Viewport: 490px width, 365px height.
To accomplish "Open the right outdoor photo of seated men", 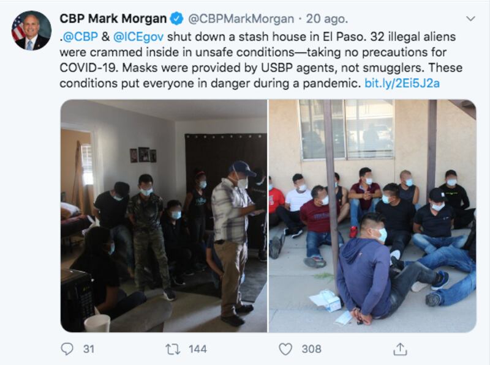I will pyautogui.click(x=372, y=216).
